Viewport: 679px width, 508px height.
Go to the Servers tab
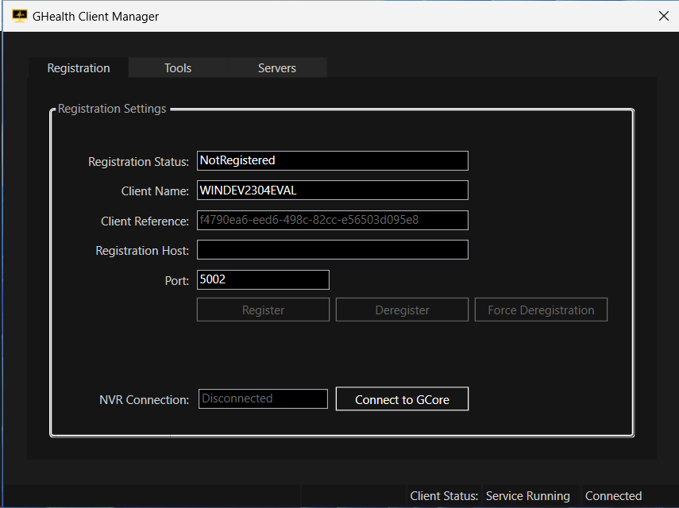(277, 68)
